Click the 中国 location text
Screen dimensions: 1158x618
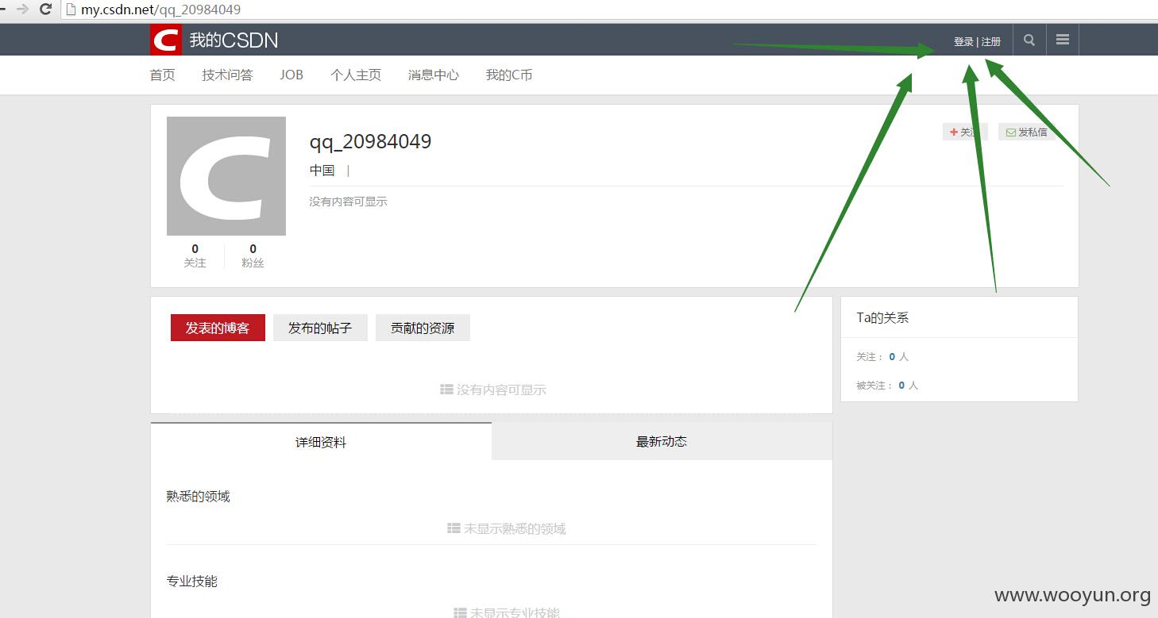tap(322, 171)
